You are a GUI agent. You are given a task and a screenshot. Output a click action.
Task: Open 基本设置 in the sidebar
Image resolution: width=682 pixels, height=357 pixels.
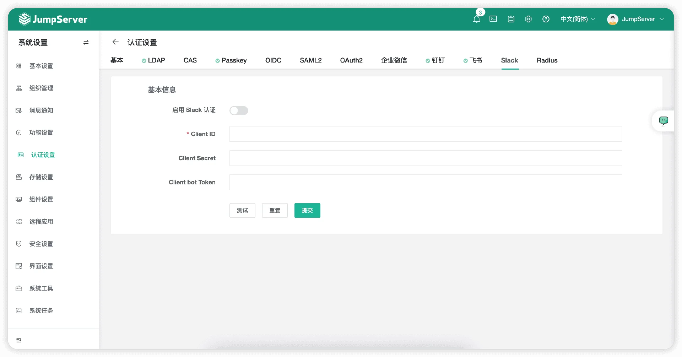pos(41,66)
